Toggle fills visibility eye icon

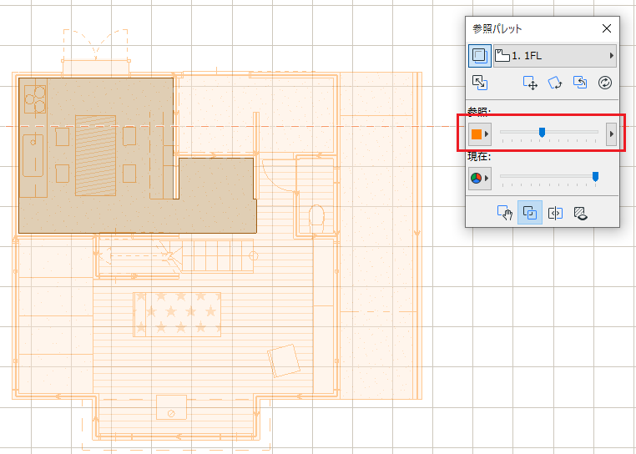tap(580, 213)
